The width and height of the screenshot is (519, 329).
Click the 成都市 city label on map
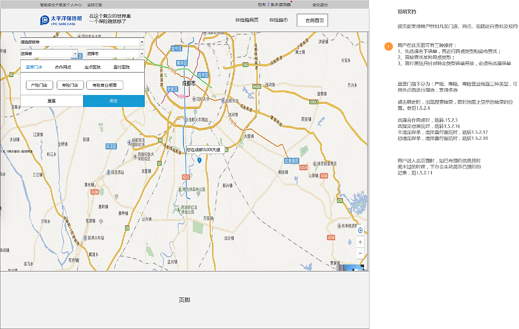click(188, 83)
